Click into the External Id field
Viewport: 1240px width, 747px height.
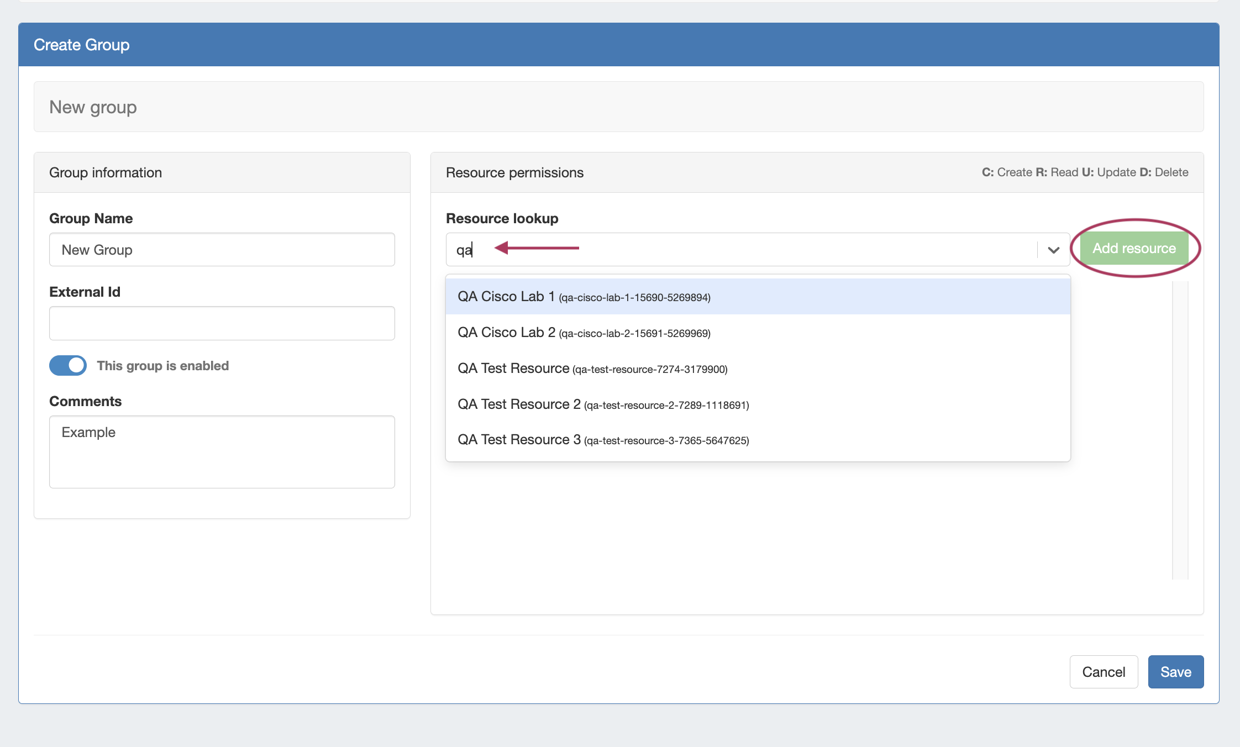tap(222, 323)
